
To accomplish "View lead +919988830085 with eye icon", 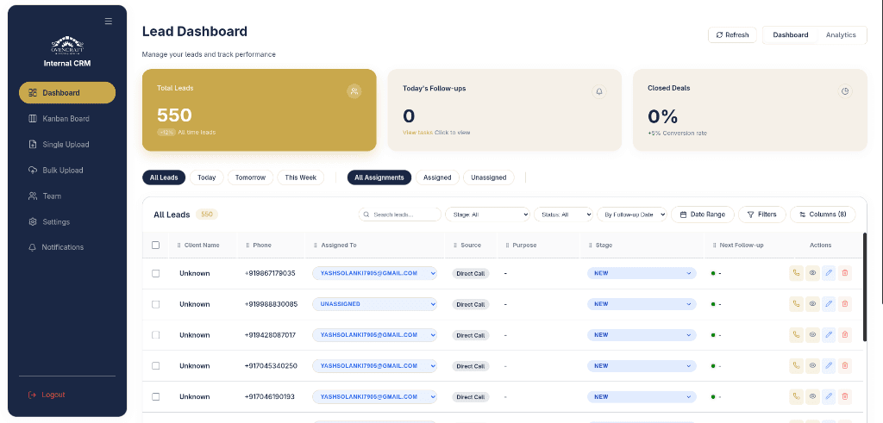I will (x=812, y=304).
